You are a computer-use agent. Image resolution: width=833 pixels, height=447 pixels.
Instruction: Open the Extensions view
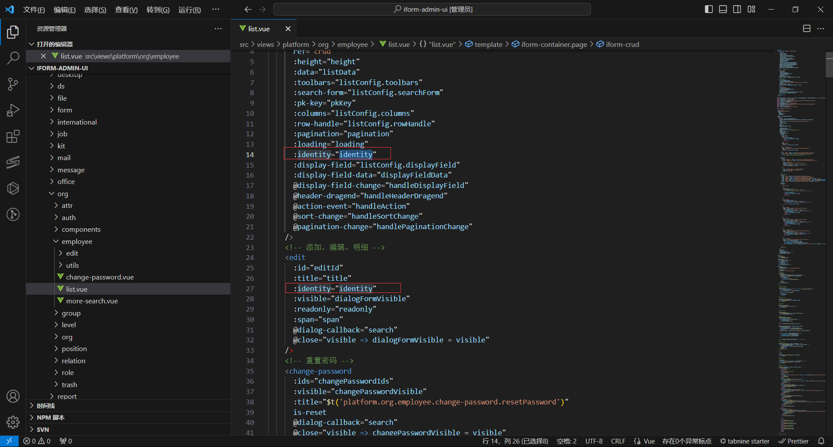[x=13, y=136]
